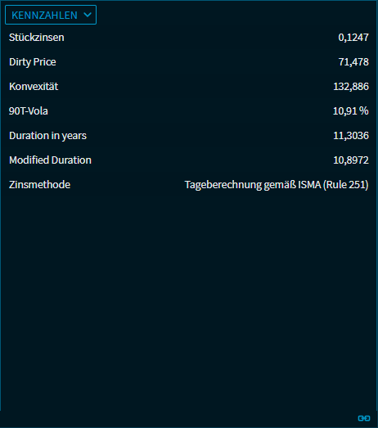Click the Tageberechnung gemäß ISMA text

coord(253,185)
